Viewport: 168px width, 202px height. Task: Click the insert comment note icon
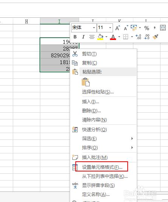point(75,157)
